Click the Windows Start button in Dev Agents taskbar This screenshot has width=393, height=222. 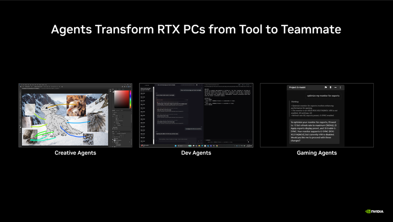point(175,146)
